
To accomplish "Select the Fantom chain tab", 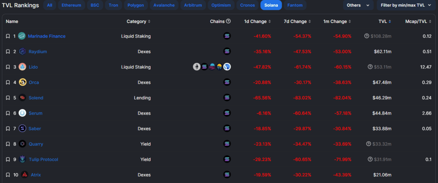I will point(295,5).
